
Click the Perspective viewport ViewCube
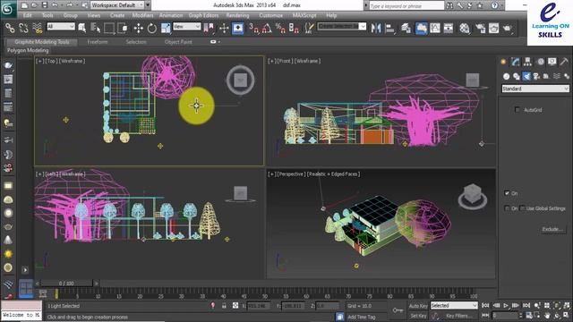click(473, 196)
